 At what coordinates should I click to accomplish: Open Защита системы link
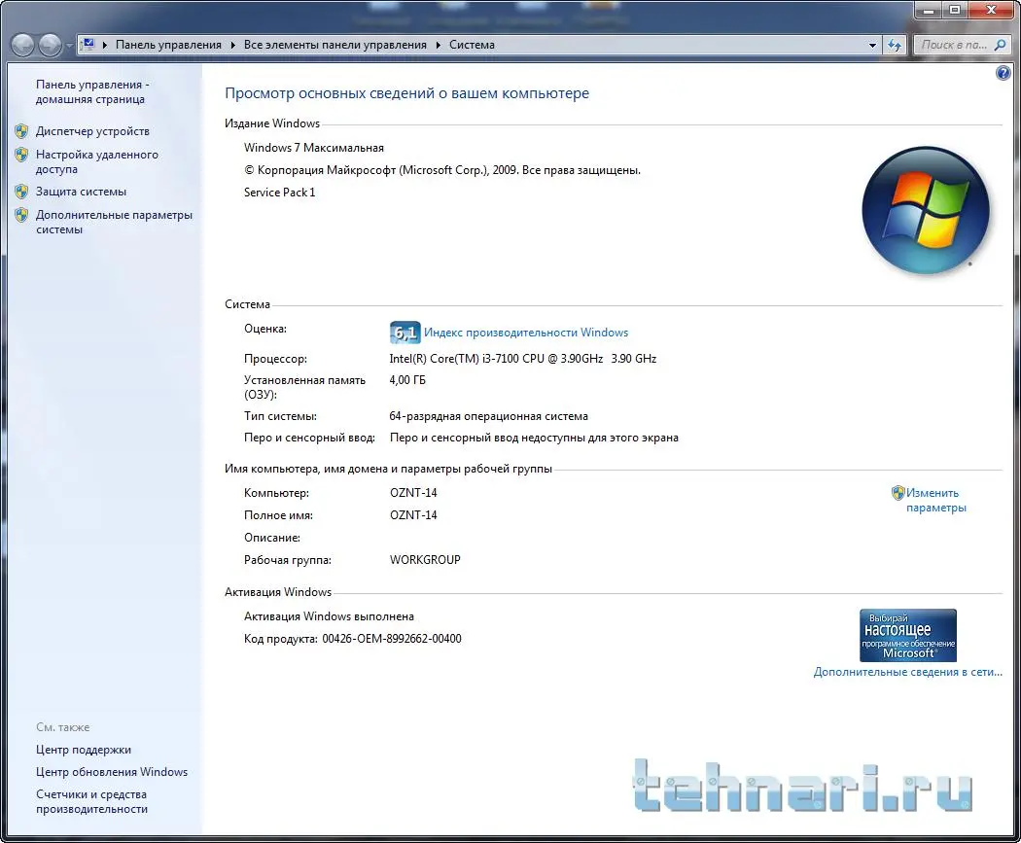81,192
